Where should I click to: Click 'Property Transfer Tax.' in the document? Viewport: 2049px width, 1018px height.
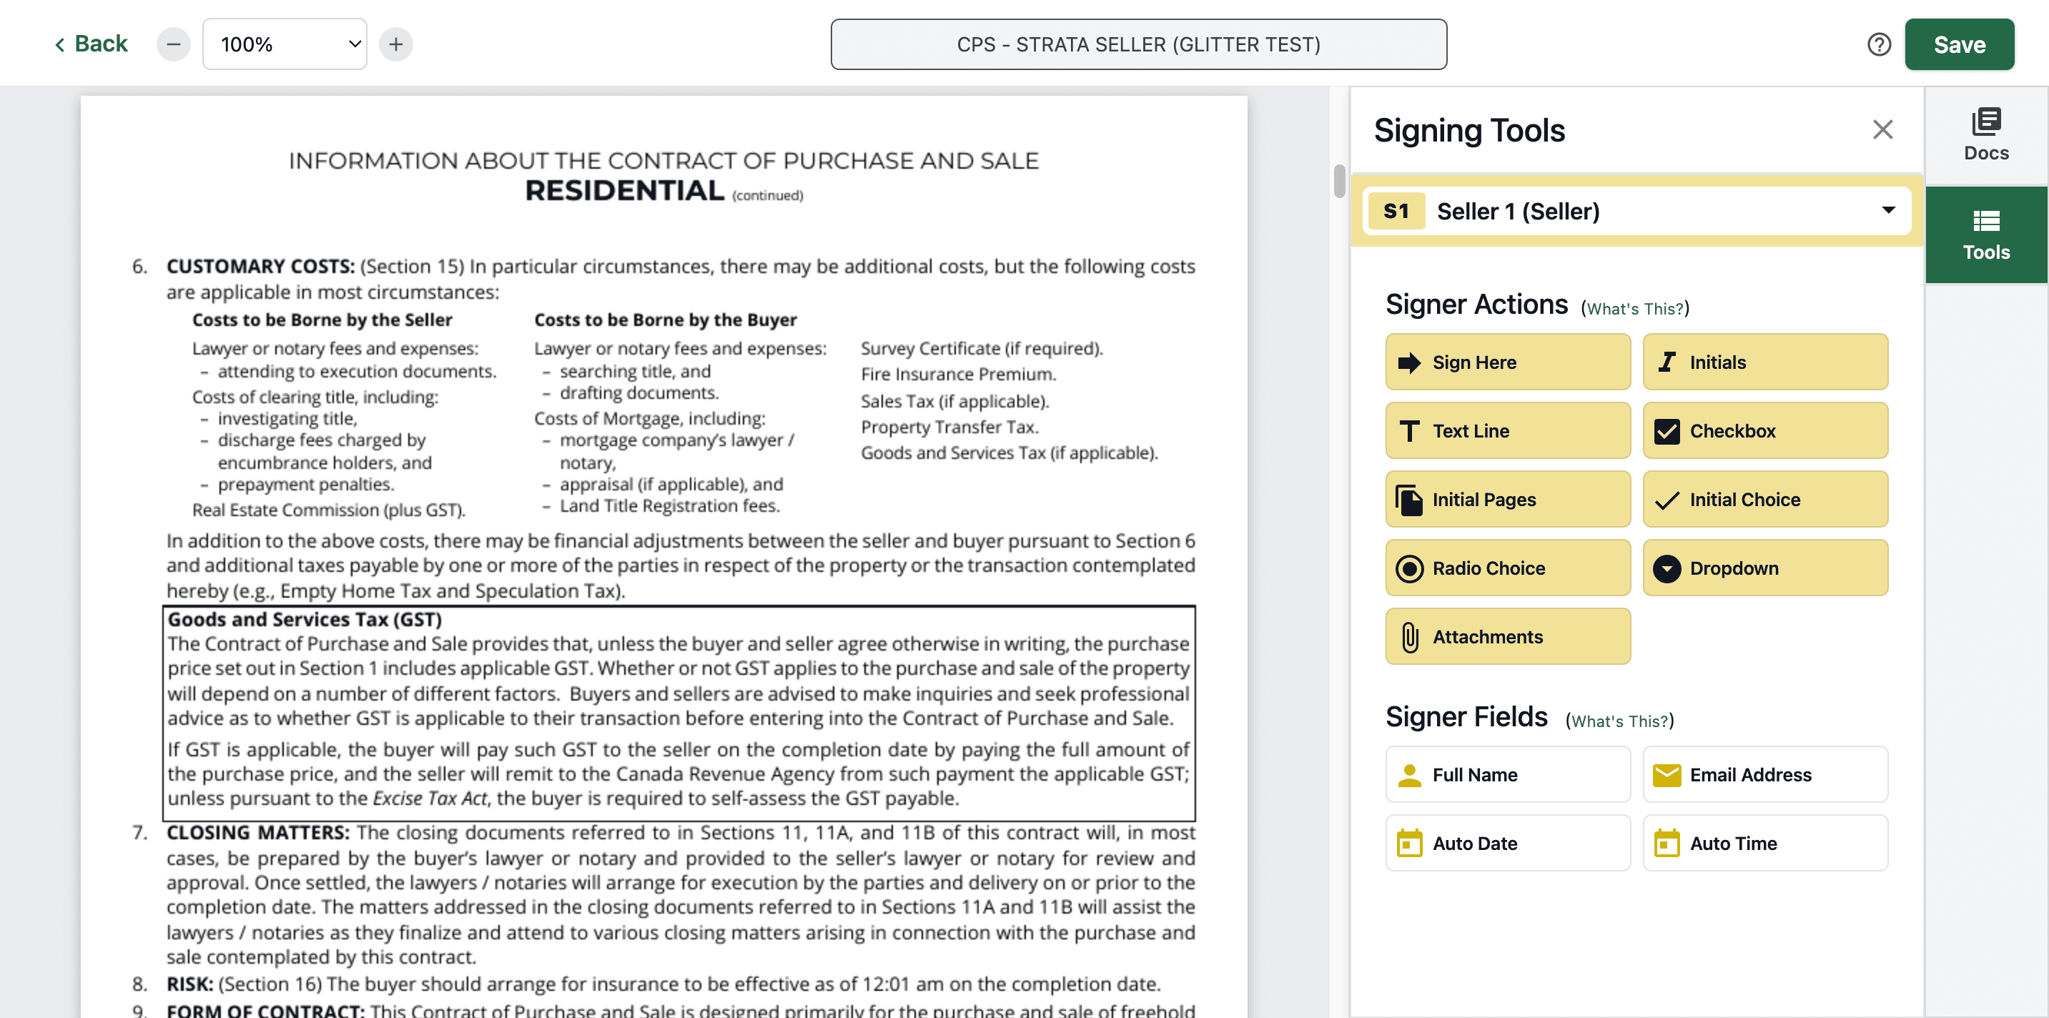click(949, 427)
